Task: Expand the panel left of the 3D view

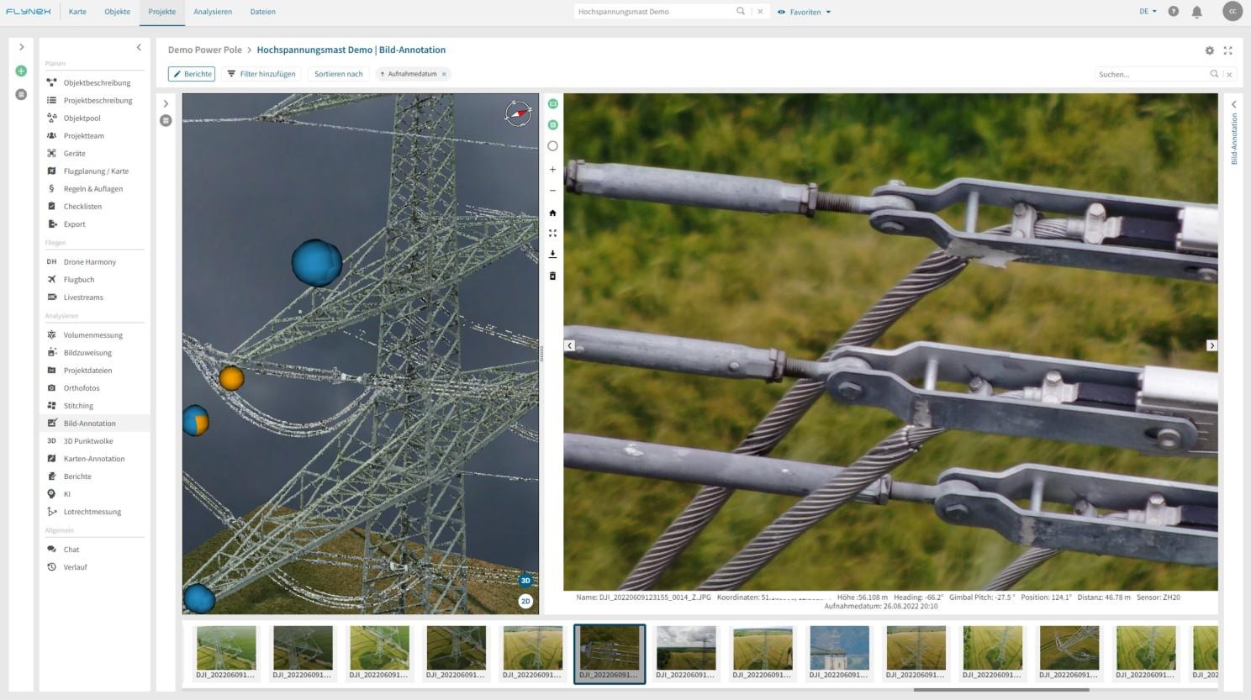Action: [x=166, y=104]
